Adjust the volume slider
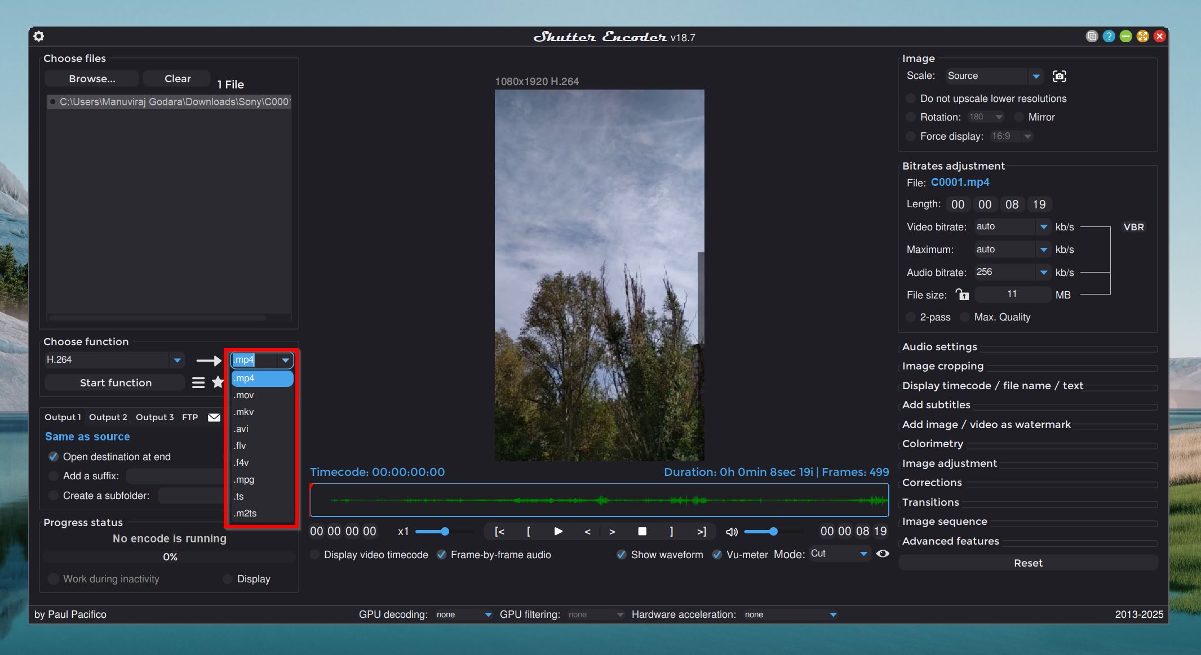The height and width of the screenshot is (655, 1201). click(x=773, y=531)
